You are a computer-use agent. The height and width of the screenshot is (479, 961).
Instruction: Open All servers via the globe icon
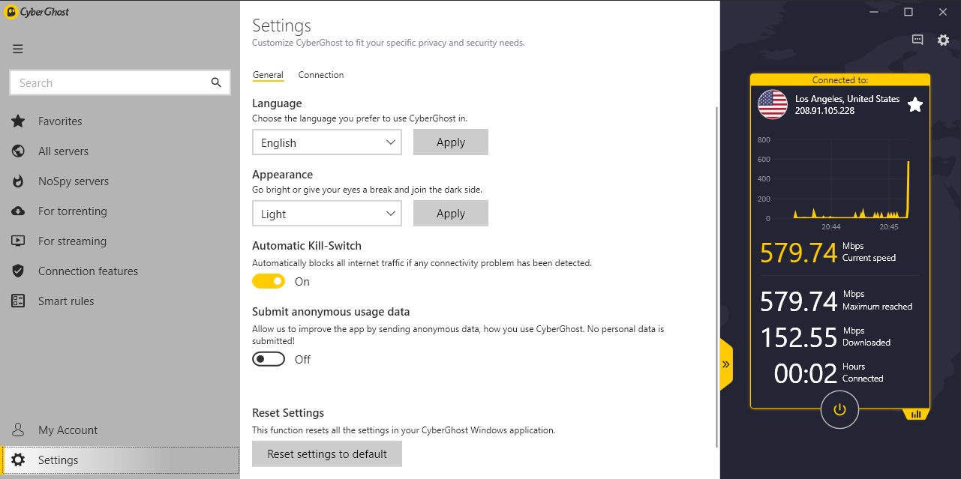19,151
